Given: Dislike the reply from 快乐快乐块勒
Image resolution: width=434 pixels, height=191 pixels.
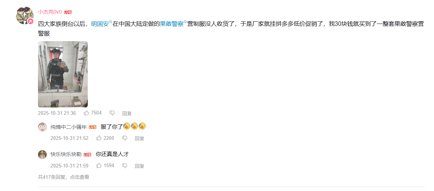Looking at the screenshot, I should 125,166.
